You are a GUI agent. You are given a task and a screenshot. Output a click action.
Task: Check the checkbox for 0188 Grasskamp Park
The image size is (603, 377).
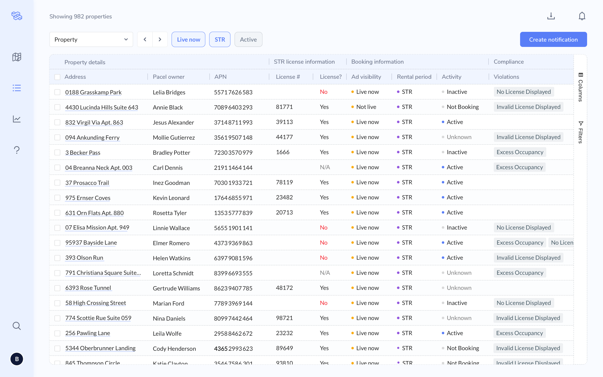click(58, 92)
